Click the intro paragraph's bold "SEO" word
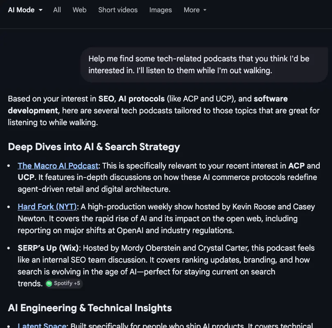 pyautogui.click(x=106, y=99)
